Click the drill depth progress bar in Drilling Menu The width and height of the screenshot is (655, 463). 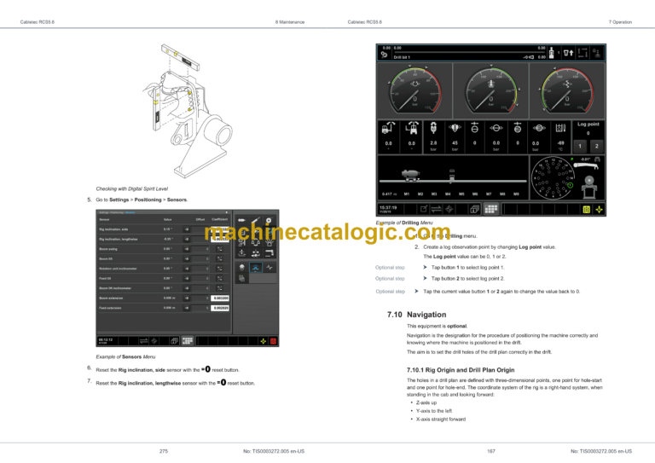470,52
